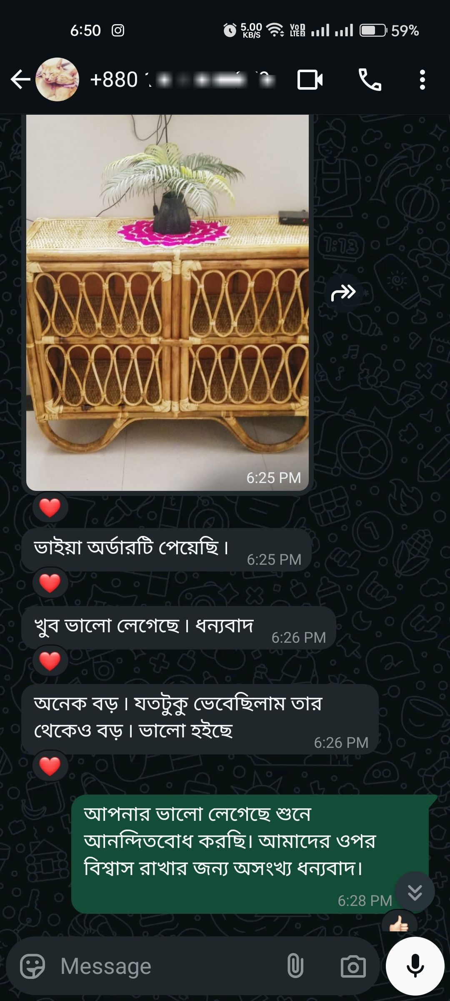
Task: Tap heart reaction under খুব ভালো লেগেছে message
Action: [50, 661]
